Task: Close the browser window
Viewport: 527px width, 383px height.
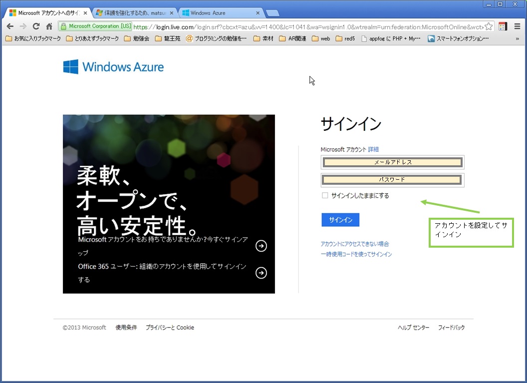Action: click(515, 4)
